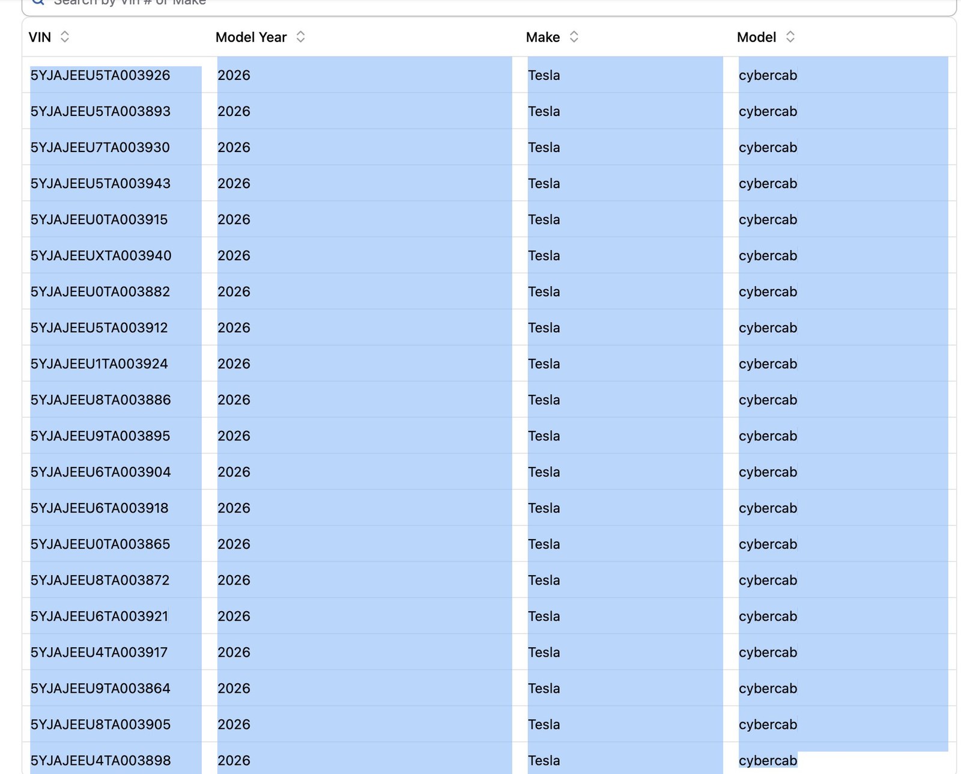Click the Model Year header label
This screenshot has height=774, width=961.
coord(251,37)
